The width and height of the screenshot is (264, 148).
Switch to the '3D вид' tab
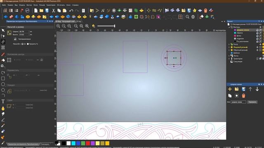pyautogui.click(x=79, y=21)
